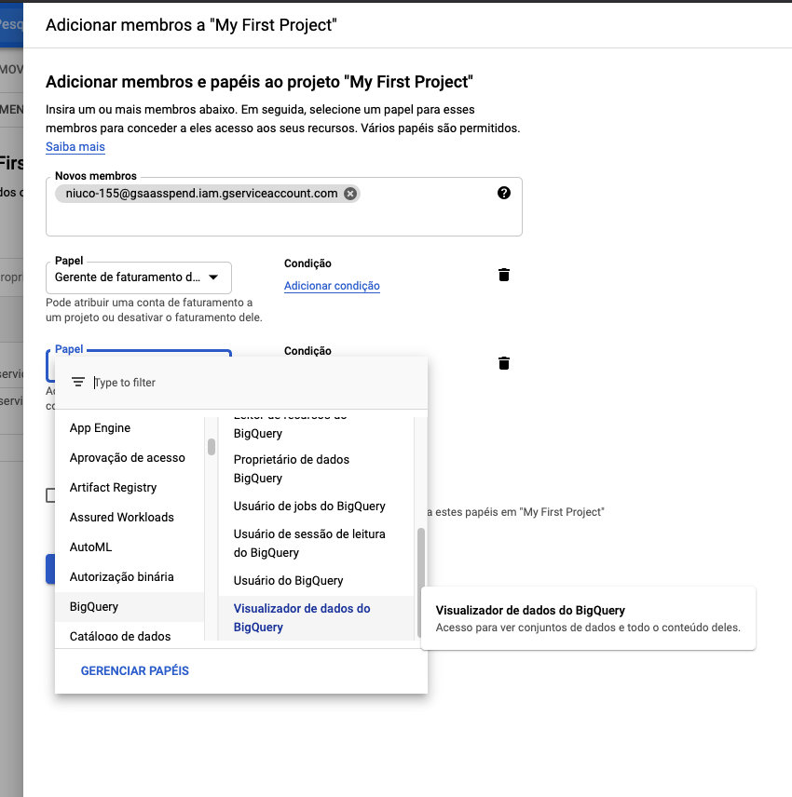Viewport: 792px width, 797px height.
Task: Pick the AutoML category
Action: click(130, 547)
